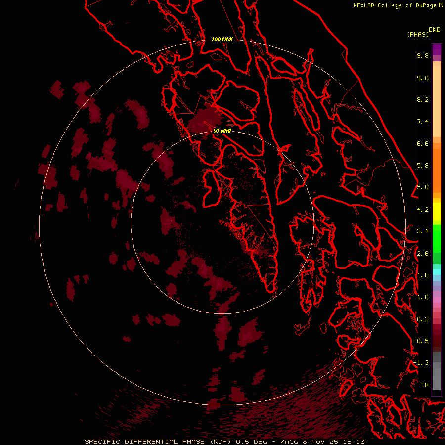Click the 3.4 legend value
This screenshot has width=445, height=445.
click(423, 231)
